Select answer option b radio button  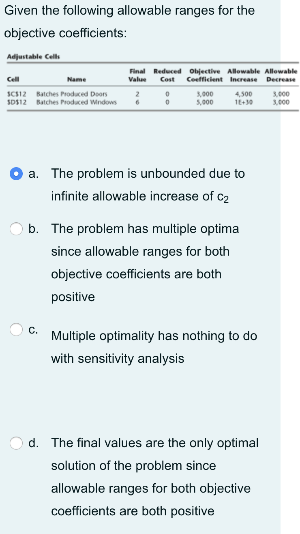click(x=16, y=229)
